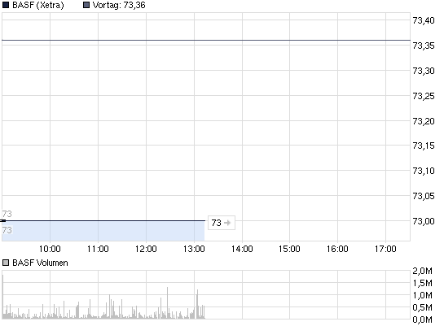Click the 16:00 time axis label
Image resolution: width=444 pixels, height=326 pixels.
pyautogui.click(x=337, y=249)
